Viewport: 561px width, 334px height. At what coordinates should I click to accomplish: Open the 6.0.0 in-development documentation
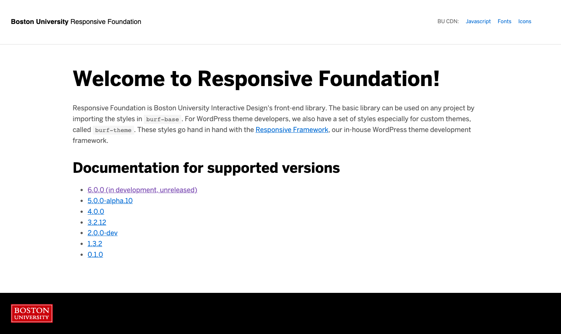tap(142, 190)
